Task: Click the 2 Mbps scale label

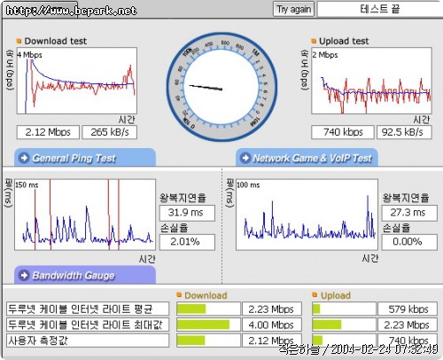Action: coord(325,55)
